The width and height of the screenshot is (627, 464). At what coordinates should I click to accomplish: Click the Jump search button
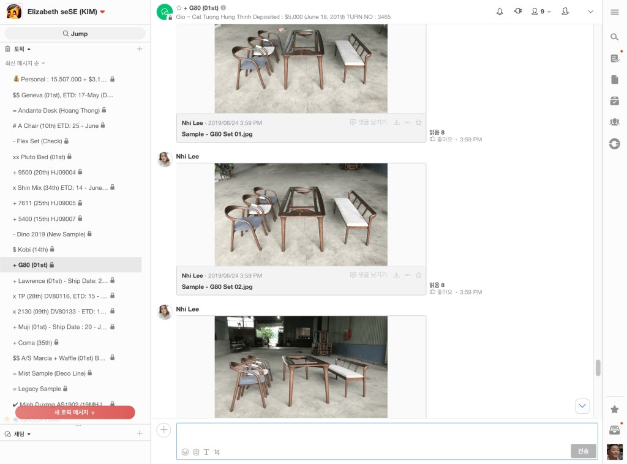(x=75, y=34)
